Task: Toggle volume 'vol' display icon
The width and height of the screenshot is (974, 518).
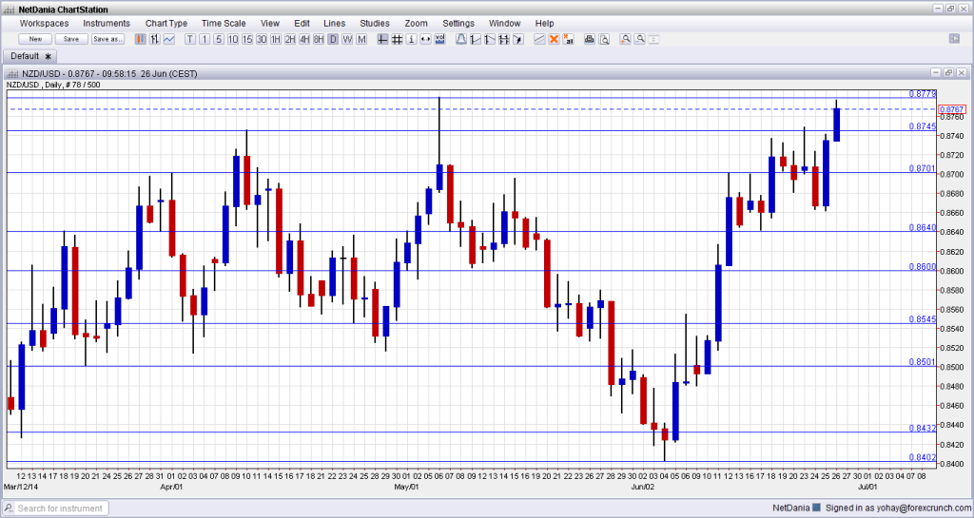Action: [x=439, y=39]
